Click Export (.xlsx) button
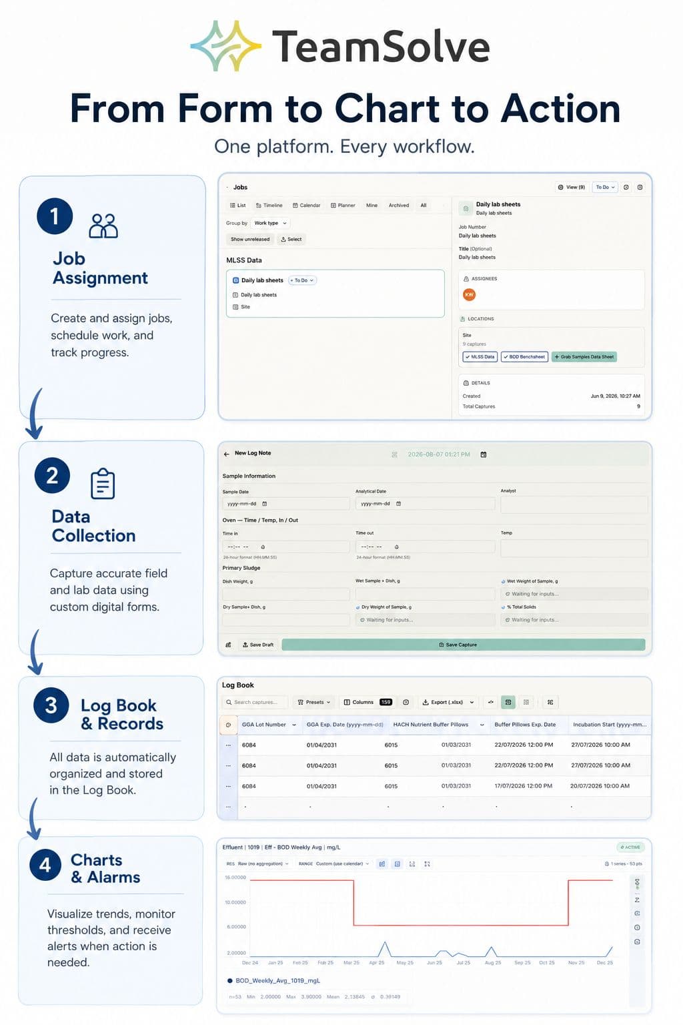 coord(443,702)
